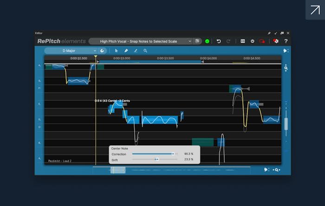Click the grid columns view icon
The height and width of the screenshot is (206, 325).
[242, 41]
